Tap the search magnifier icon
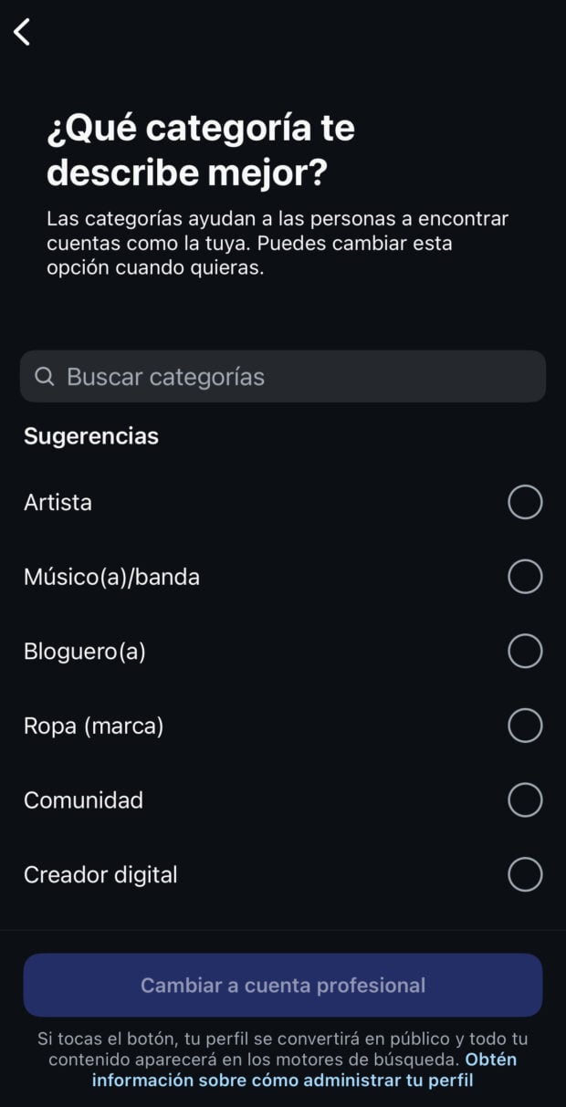 click(x=44, y=377)
